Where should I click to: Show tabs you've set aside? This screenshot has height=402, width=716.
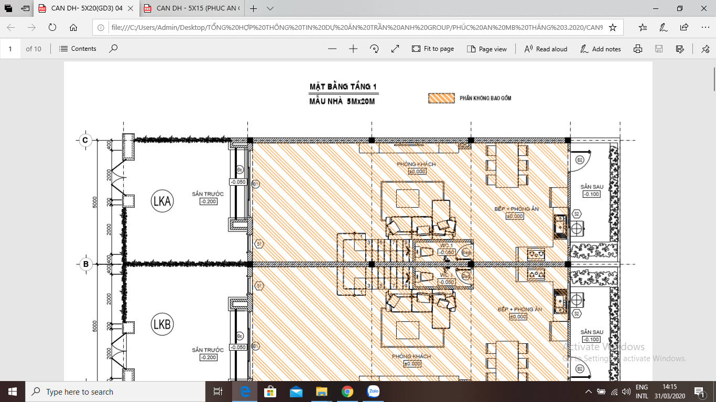[x=8, y=8]
